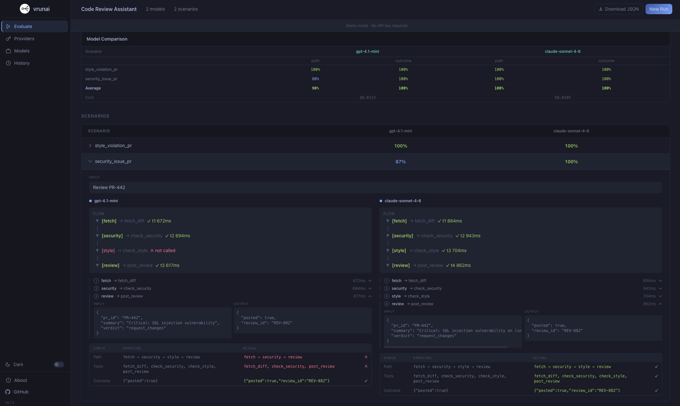
Task: Start a New Run
Action: coord(659,9)
